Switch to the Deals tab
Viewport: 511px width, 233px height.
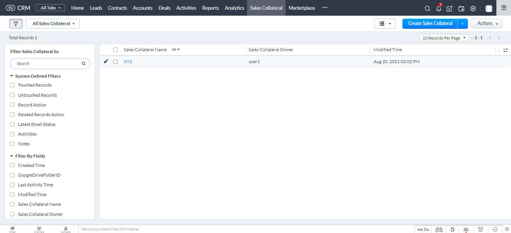coord(164,8)
